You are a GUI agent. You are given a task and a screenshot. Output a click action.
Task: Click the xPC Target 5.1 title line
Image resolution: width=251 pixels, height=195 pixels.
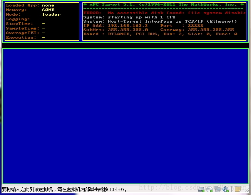(x=164, y=5)
